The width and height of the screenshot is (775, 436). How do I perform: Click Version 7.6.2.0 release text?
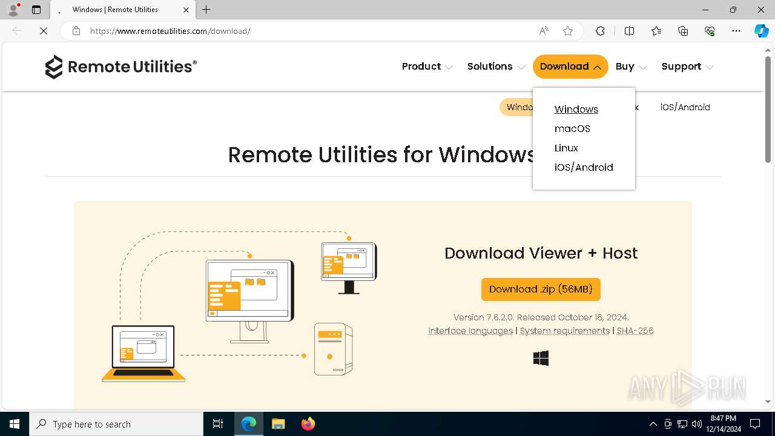tap(541, 317)
